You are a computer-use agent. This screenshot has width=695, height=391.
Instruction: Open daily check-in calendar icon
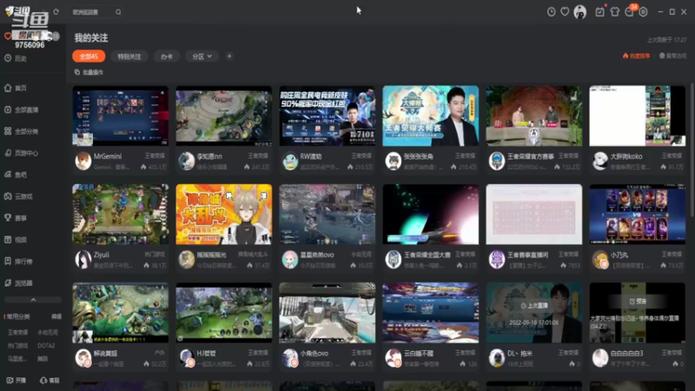pyautogui.click(x=599, y=12)
